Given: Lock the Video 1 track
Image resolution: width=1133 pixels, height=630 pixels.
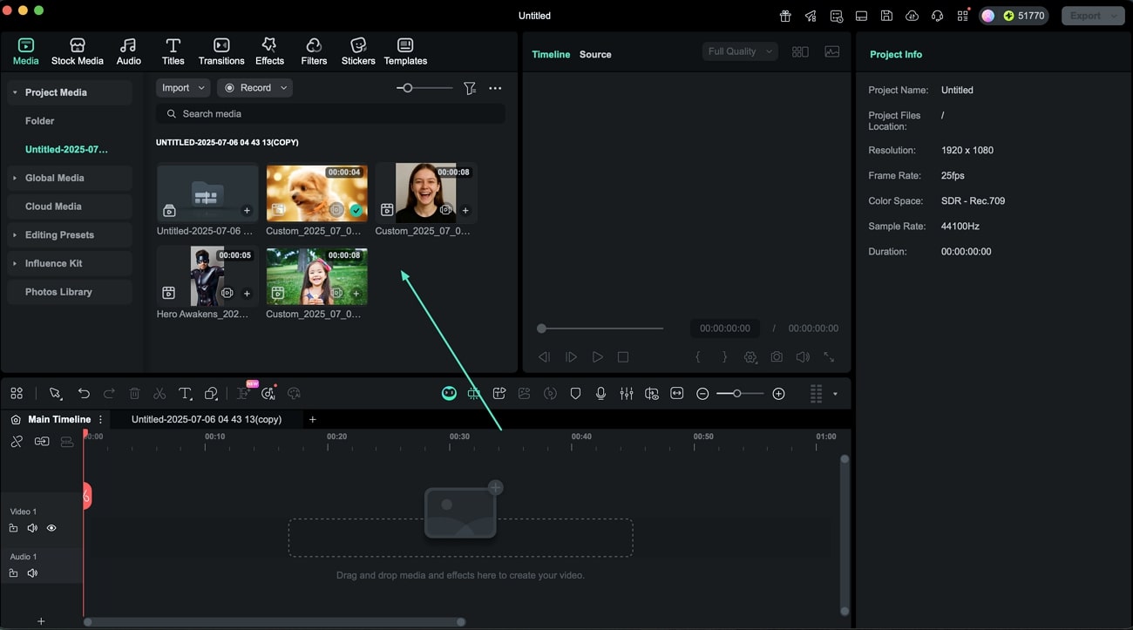Looking at the screenshot, I should tap(13, 528).
